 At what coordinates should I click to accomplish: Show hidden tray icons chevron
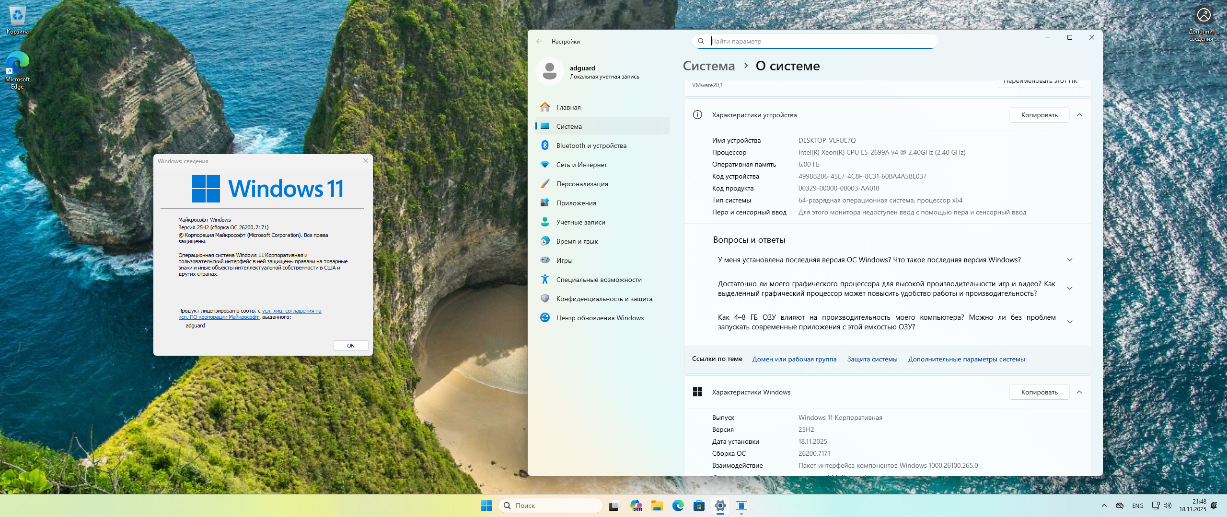(x=1104, y=506)
